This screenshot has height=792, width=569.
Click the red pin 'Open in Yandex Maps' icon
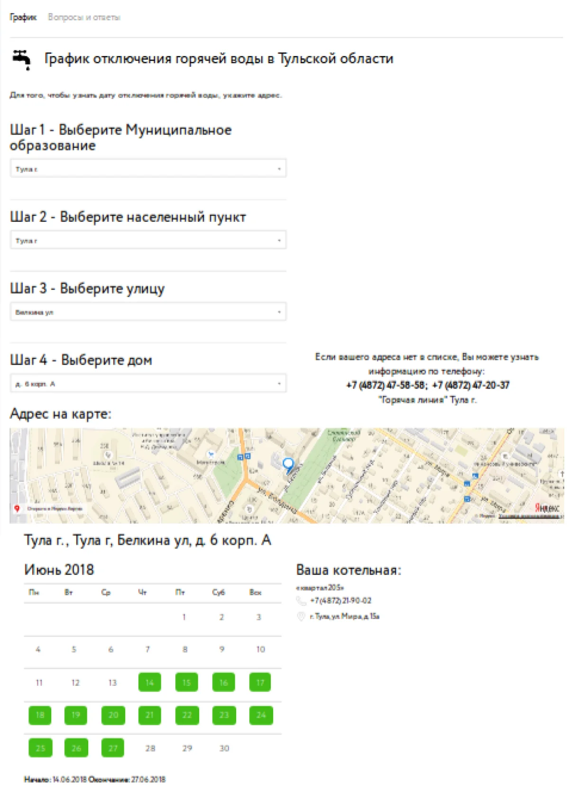pyautogui.click(x=17, y=509)
